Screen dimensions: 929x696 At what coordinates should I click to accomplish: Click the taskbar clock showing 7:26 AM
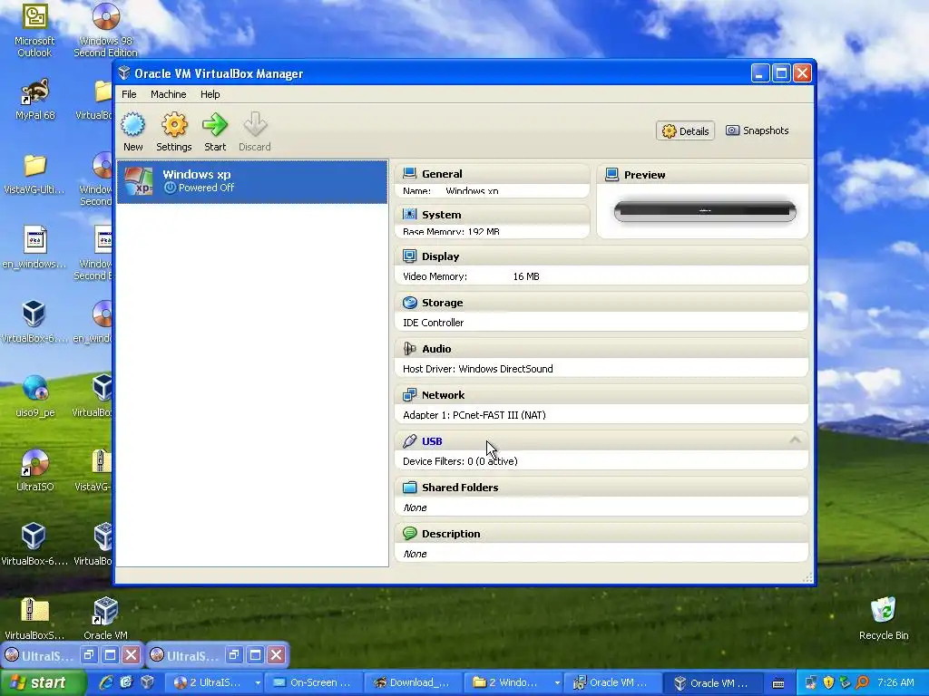coord(895,682)
